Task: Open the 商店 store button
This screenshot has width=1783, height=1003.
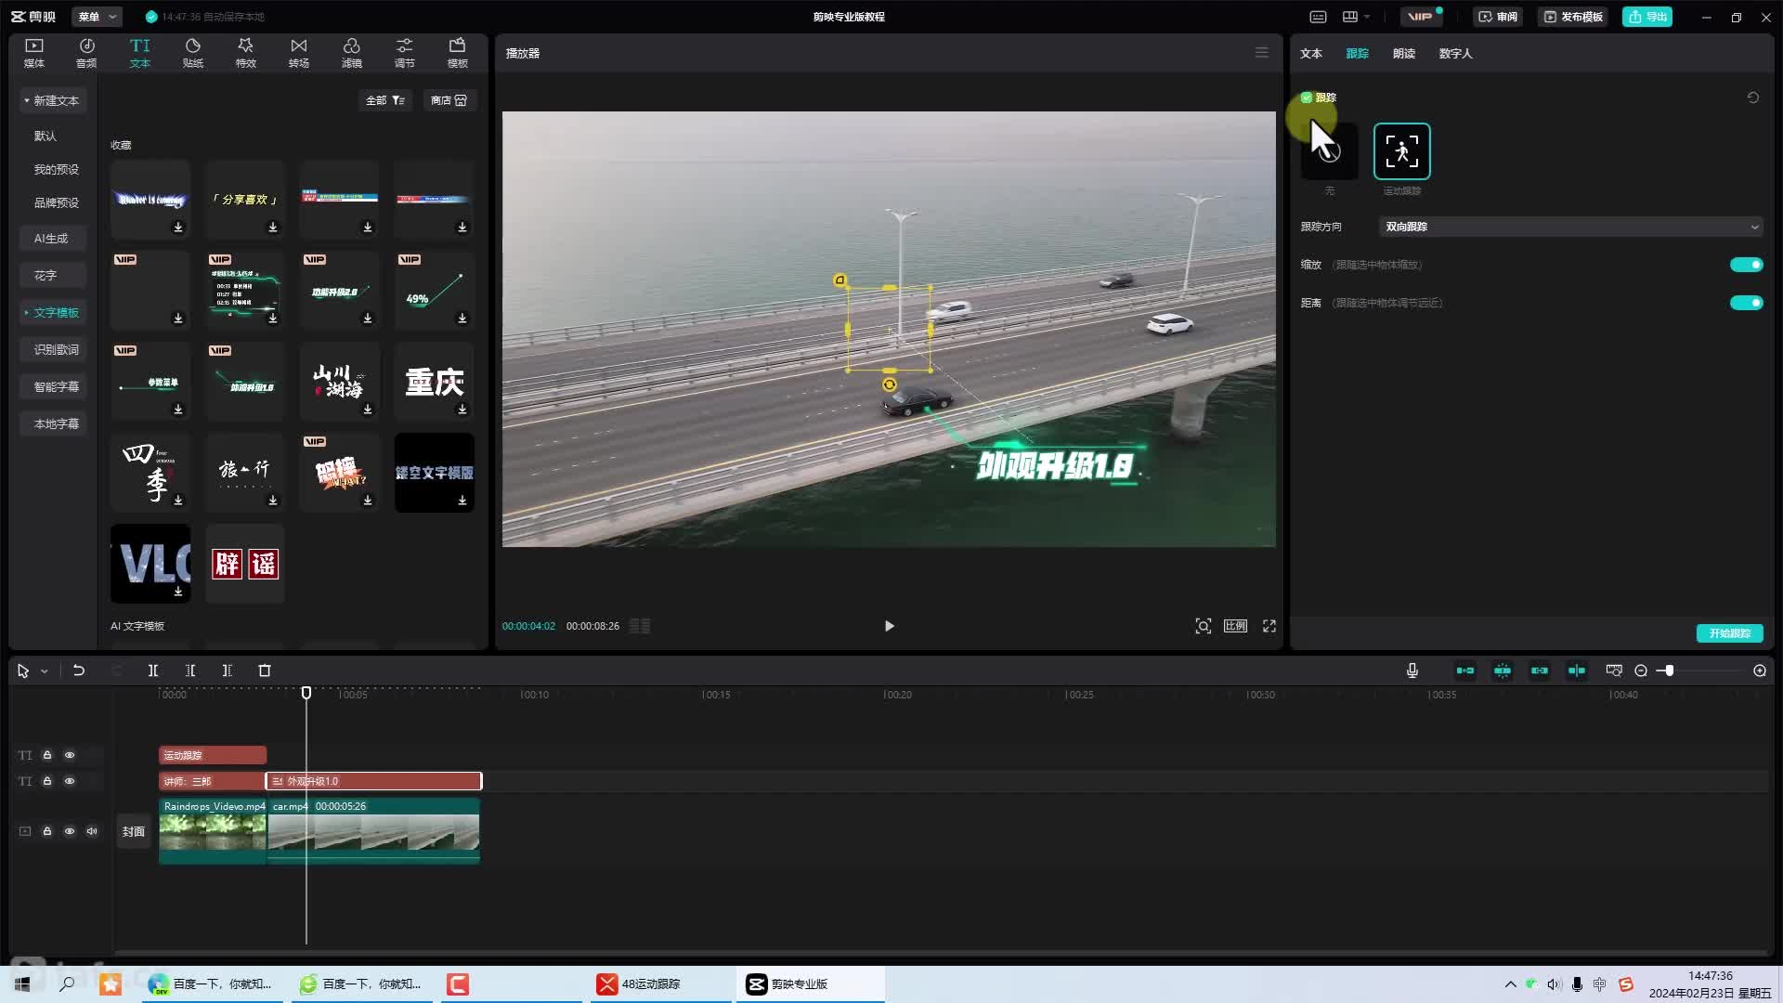Action: 449,100
